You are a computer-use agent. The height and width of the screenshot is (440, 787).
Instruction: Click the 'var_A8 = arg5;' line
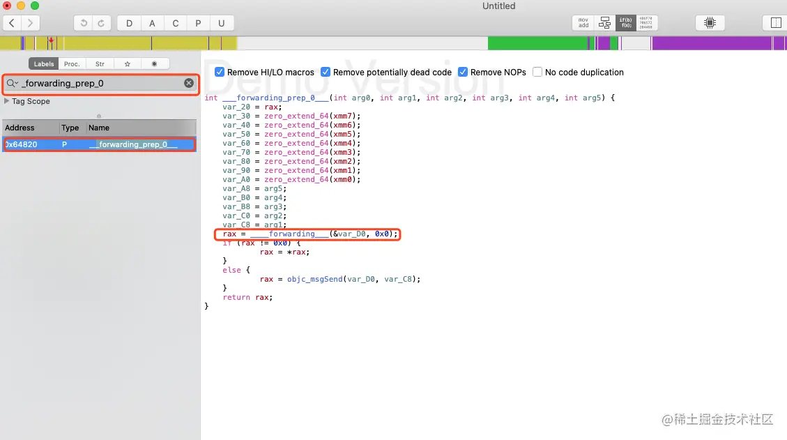click(254, 188)
